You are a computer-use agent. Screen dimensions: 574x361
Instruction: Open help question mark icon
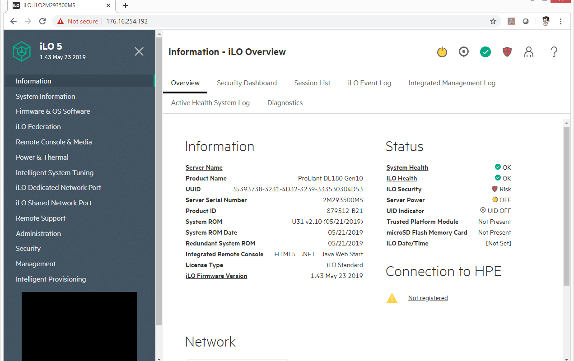[554, 52]
